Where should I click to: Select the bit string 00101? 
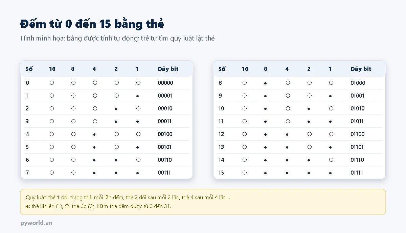[165, 147]
